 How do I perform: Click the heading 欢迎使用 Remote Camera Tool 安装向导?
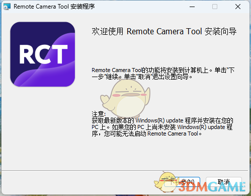point(164,31)
